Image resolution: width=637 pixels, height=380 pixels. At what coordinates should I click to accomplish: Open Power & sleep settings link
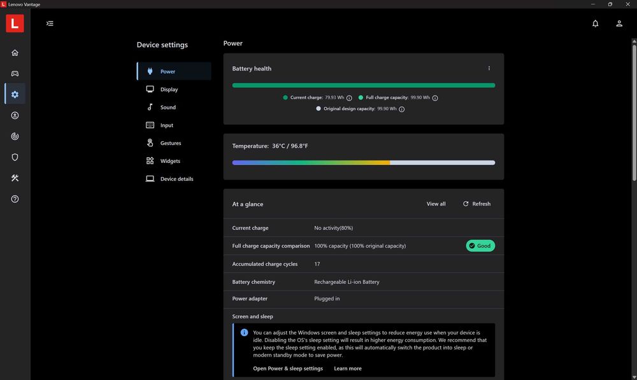point(288,369)
